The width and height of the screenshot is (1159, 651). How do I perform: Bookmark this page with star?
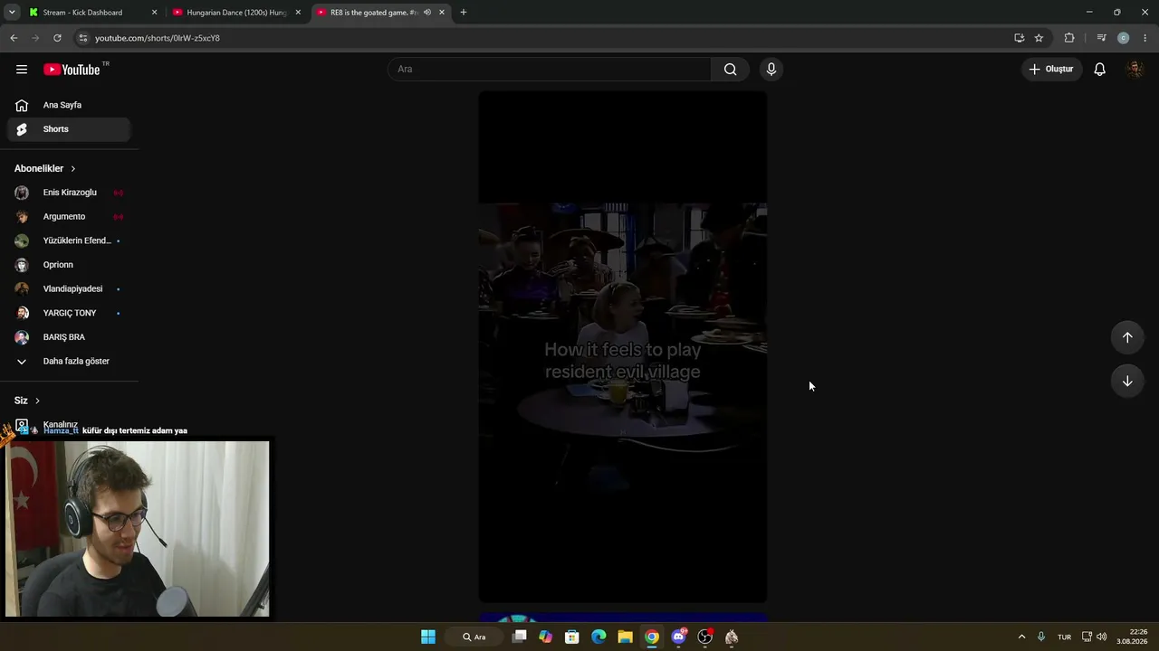point(1039,38)
